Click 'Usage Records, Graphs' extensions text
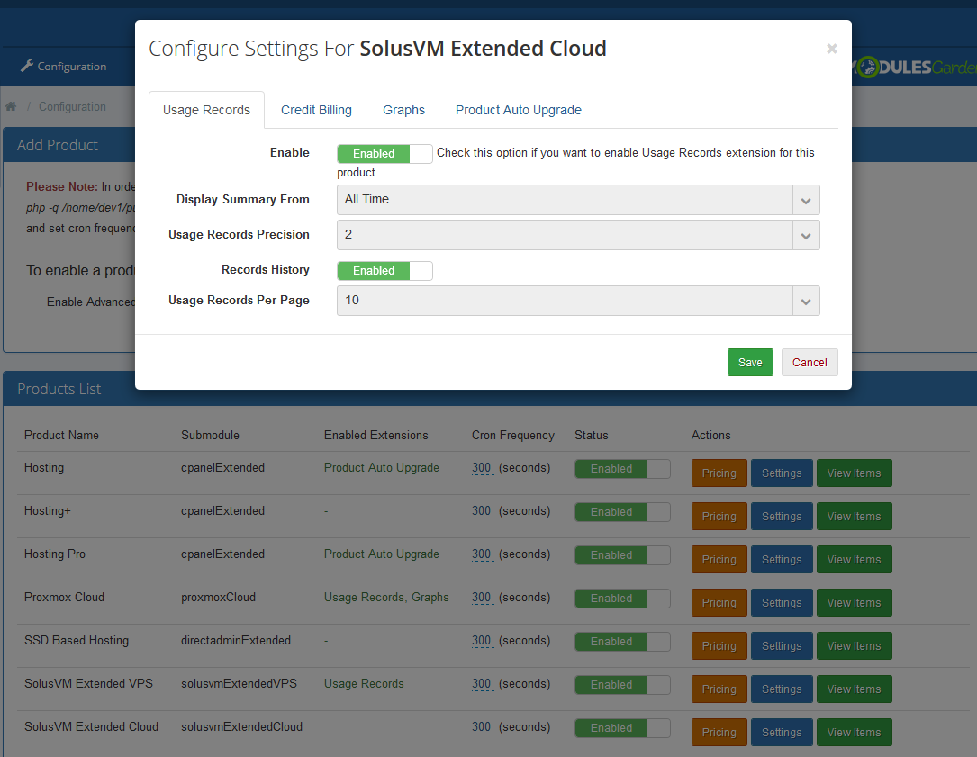 [x=386, y=598]
